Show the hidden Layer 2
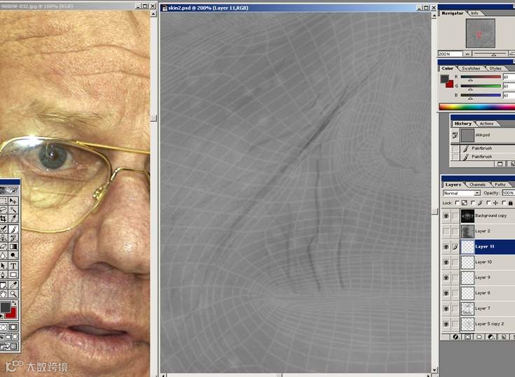 tap(446, 231)
